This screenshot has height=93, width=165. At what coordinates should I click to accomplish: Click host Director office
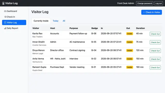click(57, 50)
